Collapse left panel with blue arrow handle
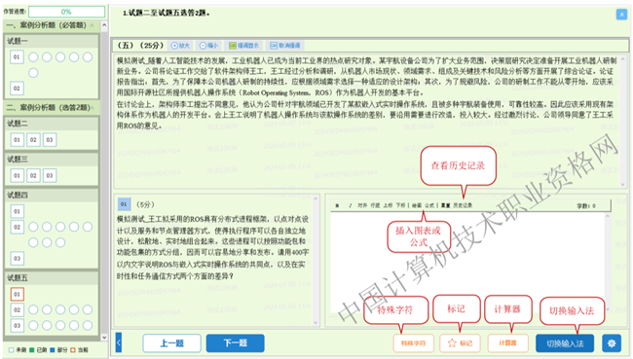Screen dimensions: 633x359 tap(119, 343)
